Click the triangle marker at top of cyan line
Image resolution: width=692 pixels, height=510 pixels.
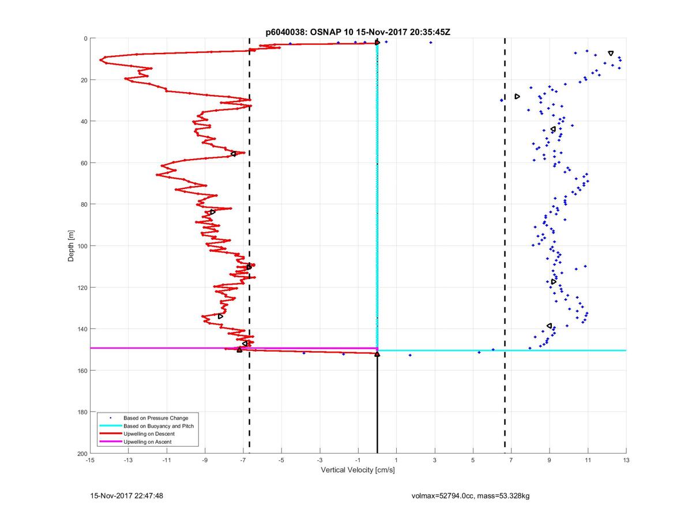pos(377,43)
